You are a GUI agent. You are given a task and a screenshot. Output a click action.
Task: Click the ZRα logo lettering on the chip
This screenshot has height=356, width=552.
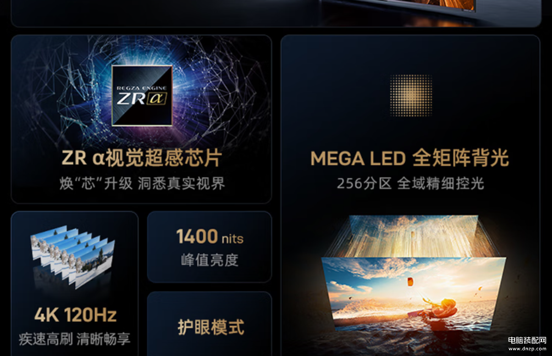(141, 98)
